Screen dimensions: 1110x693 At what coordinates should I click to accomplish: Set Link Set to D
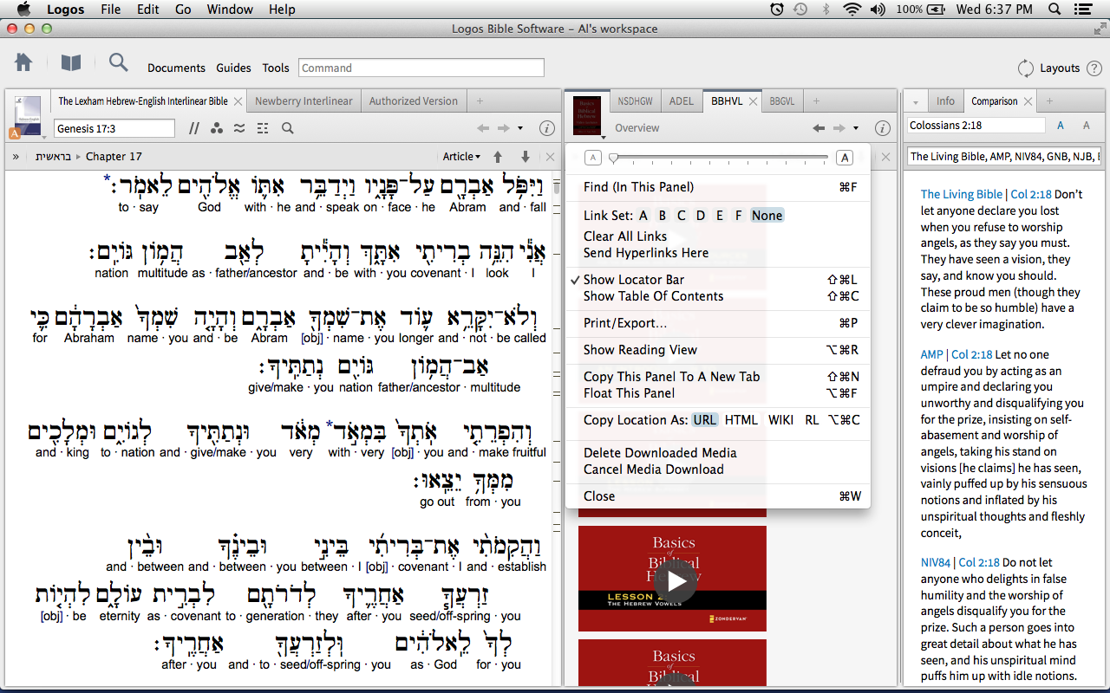tap(701, 216)
